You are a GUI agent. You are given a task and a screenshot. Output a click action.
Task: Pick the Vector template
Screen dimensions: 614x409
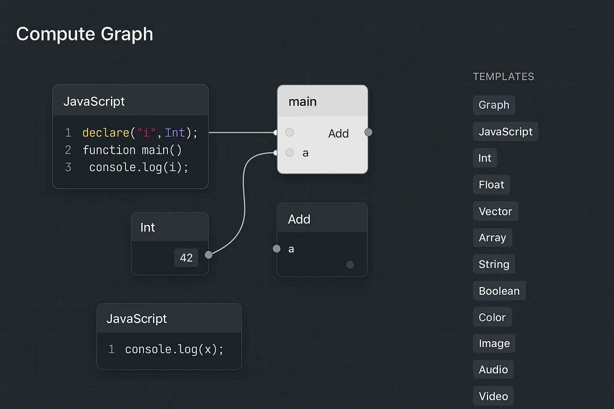click(495, 211)
